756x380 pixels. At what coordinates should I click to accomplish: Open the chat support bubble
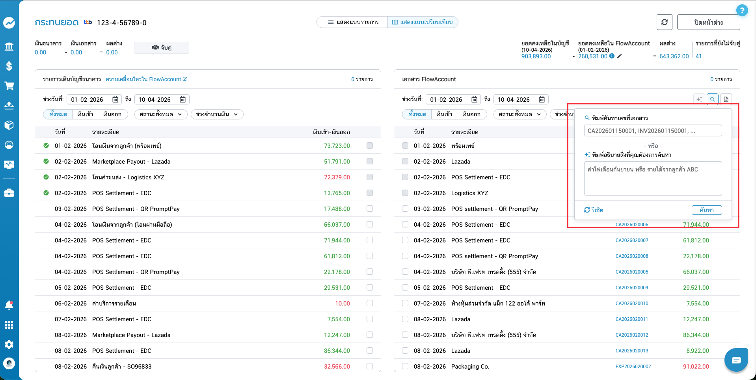(x=736, y=360)
